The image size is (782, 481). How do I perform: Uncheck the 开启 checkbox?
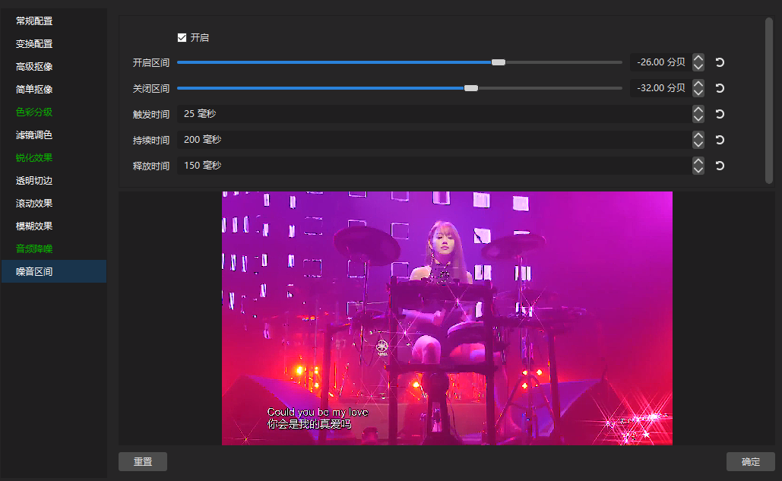182,37
